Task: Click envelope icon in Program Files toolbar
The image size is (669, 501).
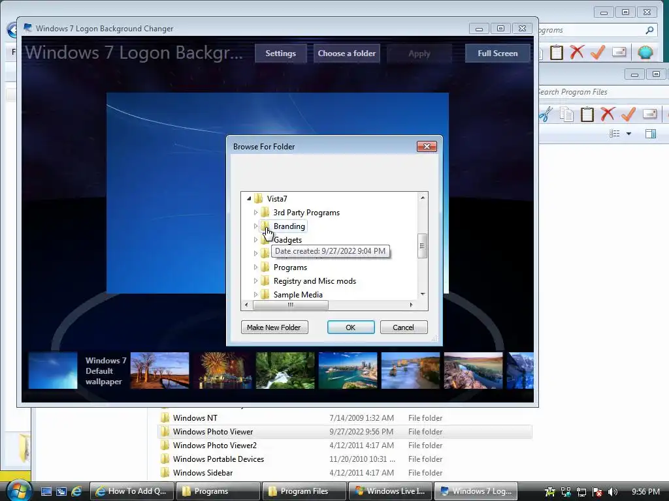Action: 649,114
